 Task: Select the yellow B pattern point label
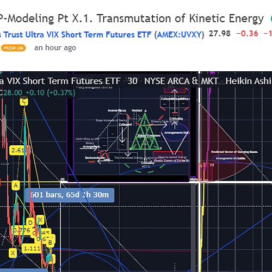(x=50, y=243)
